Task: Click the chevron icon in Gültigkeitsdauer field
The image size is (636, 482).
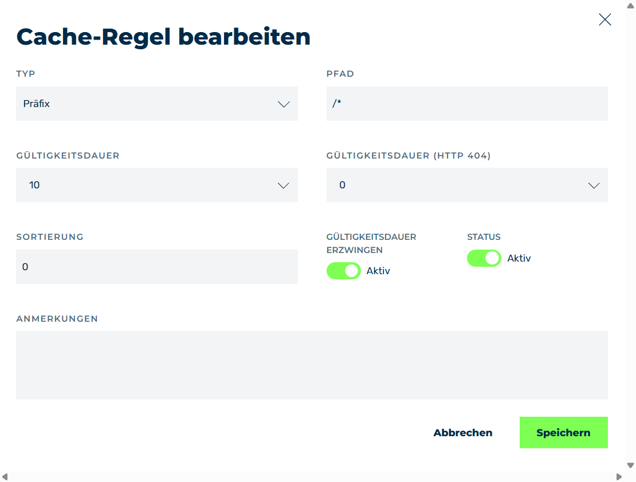Action: click(x=283, y=185)
